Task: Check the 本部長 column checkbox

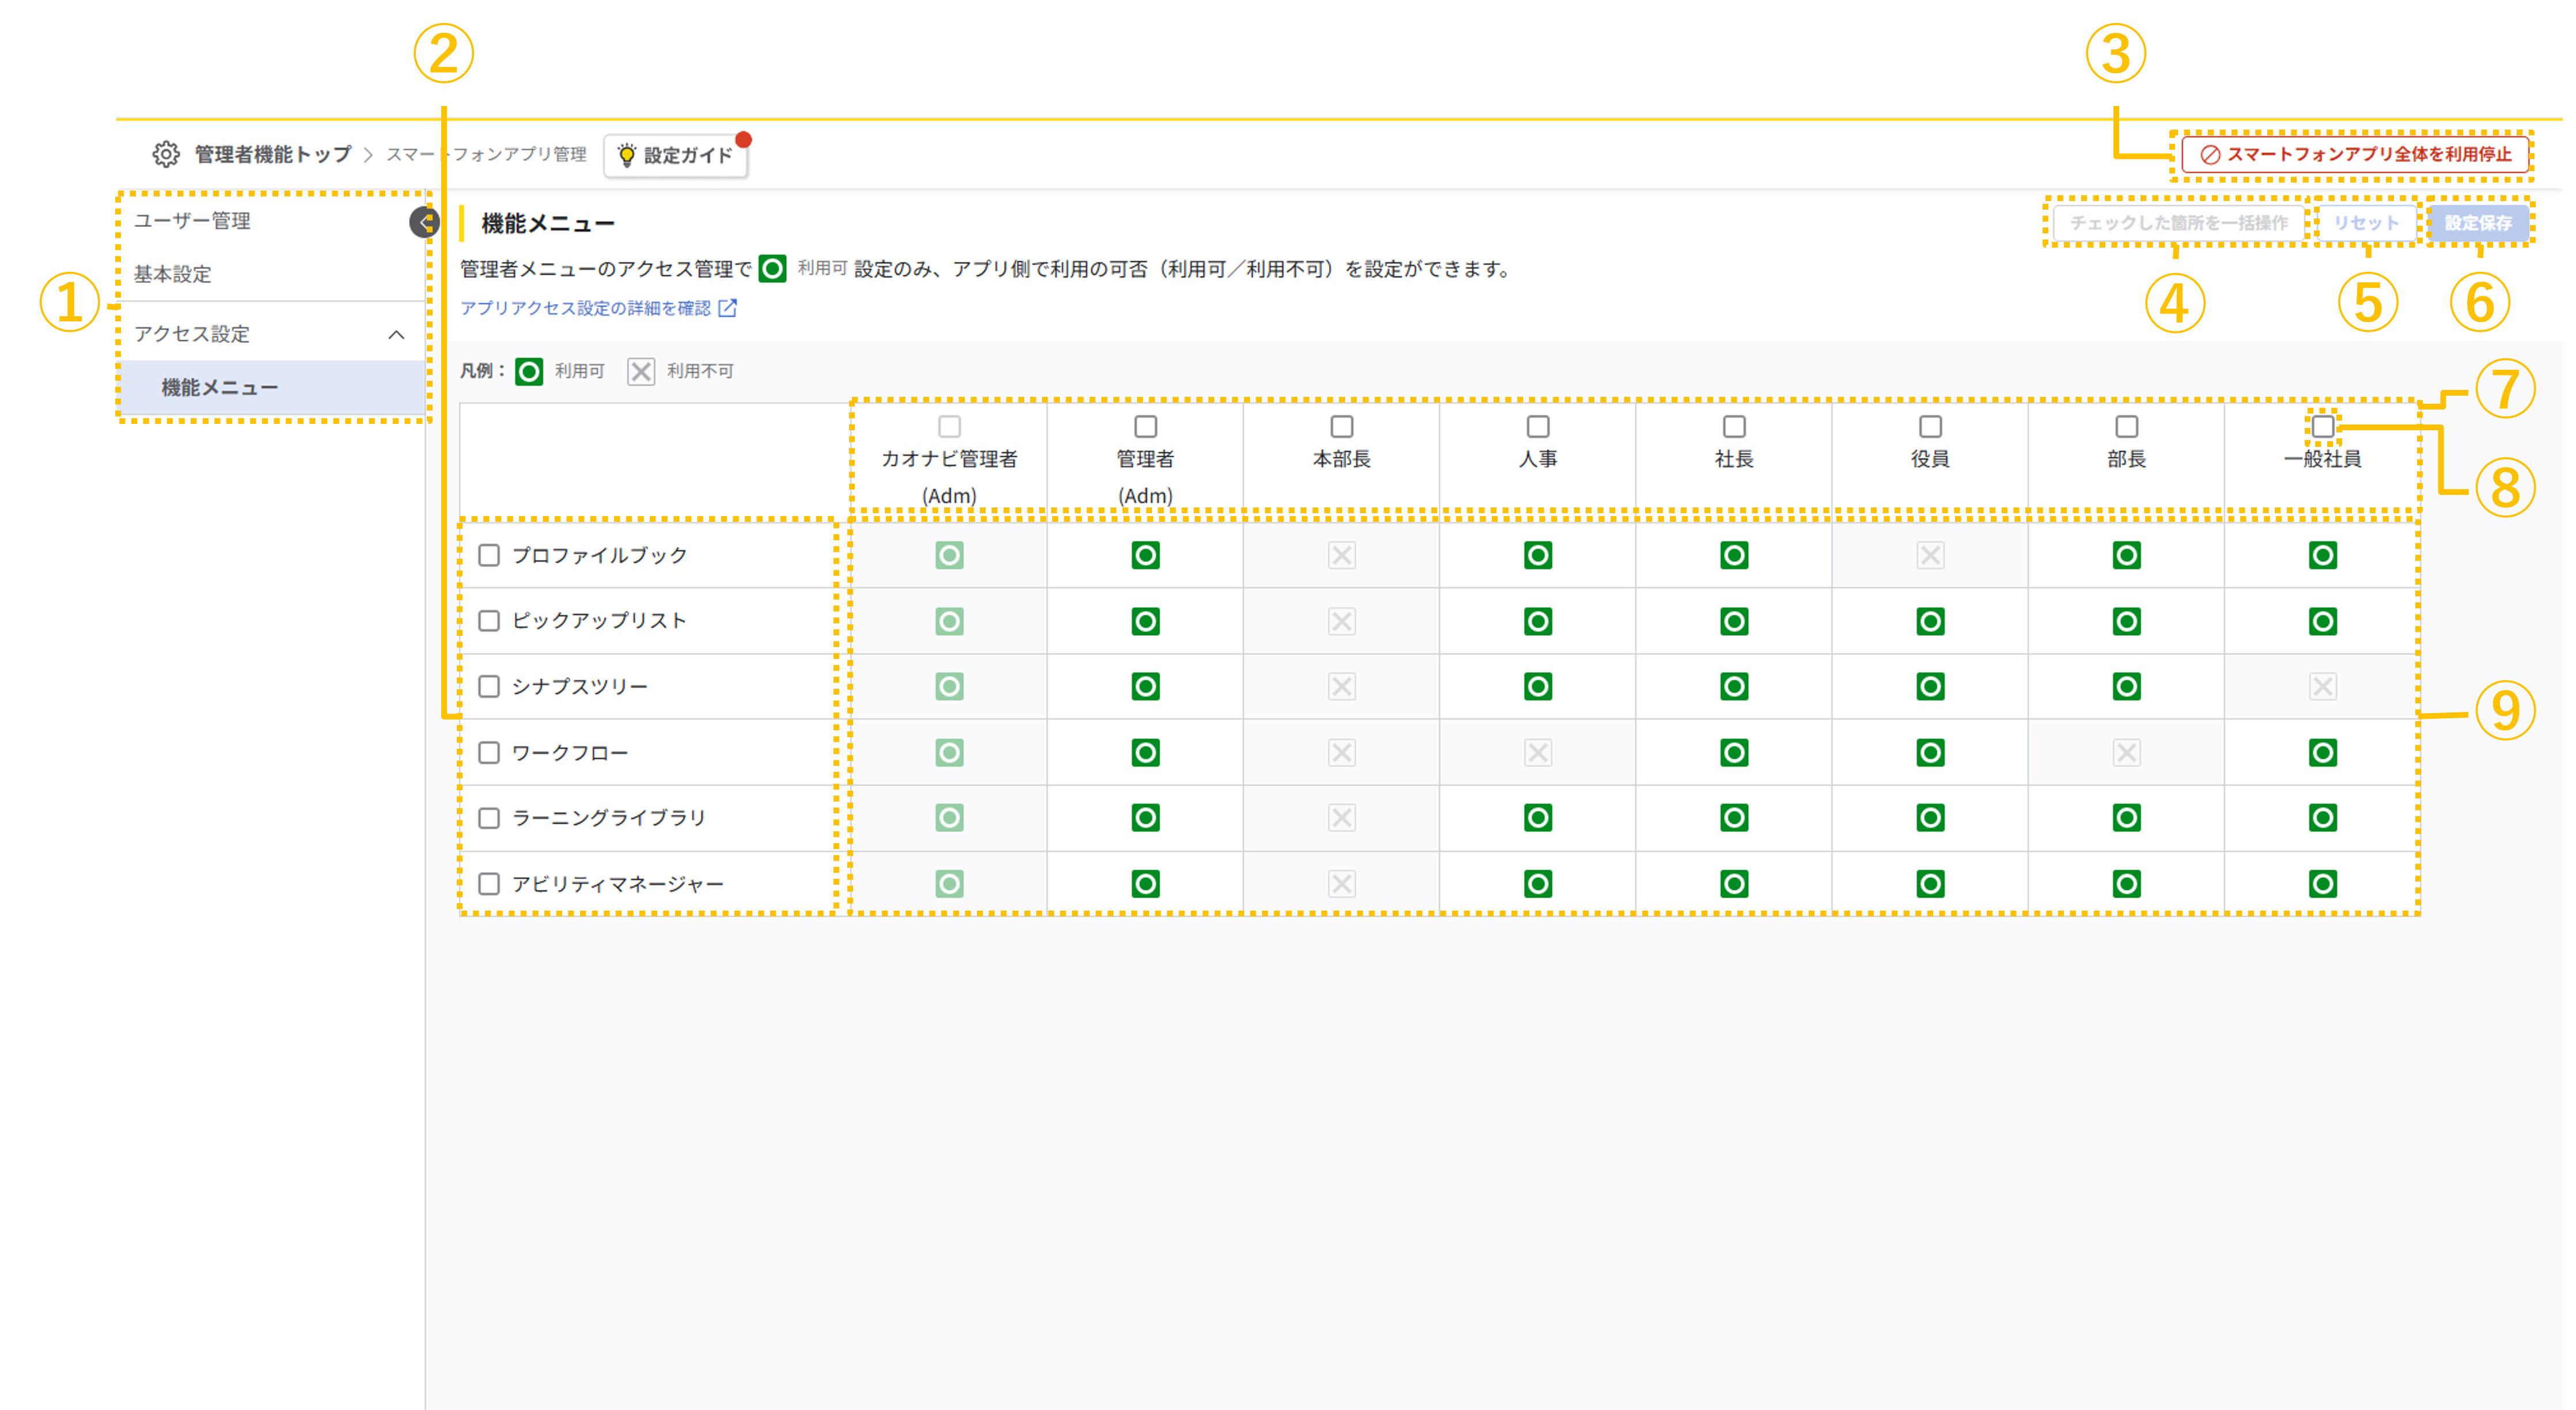Action: (1342, 427)
